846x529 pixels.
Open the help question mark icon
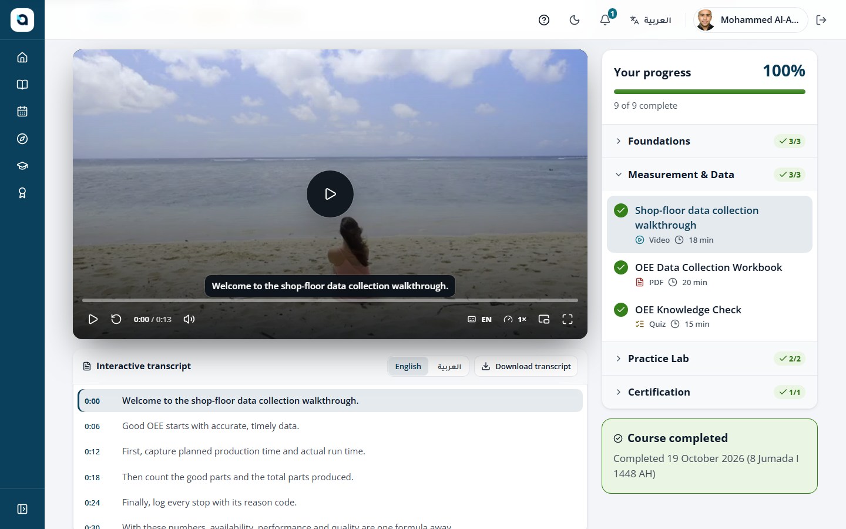544,20
